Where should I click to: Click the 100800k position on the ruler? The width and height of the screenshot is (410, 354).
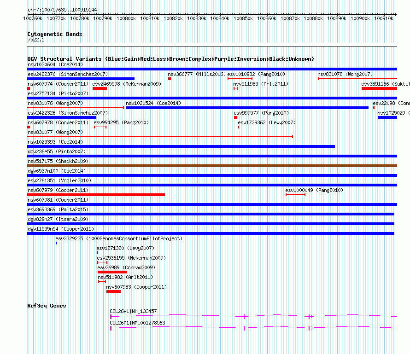click(x=126, y=19)
